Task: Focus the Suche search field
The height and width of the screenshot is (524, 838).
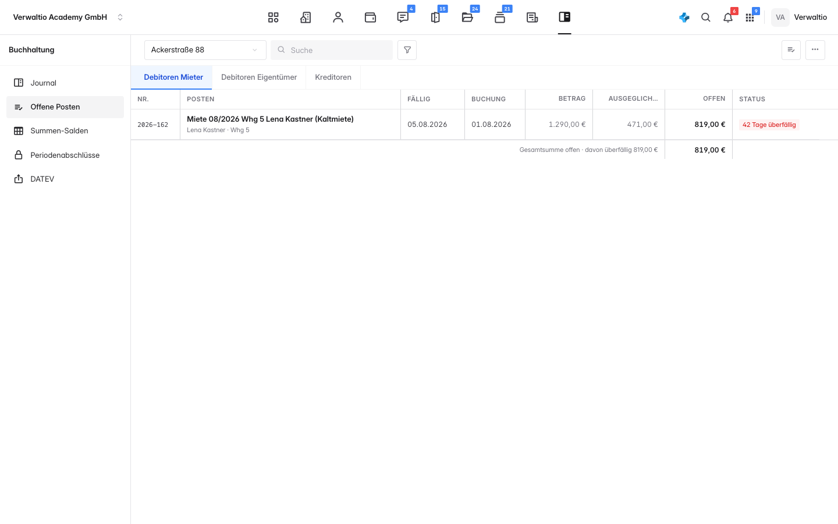Action: pyautogui.click(x=332, y=50)
